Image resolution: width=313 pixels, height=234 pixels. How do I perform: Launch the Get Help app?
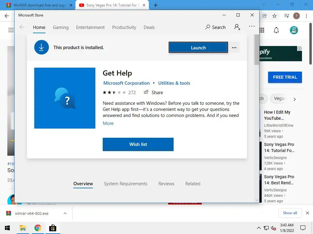[198, 47]
